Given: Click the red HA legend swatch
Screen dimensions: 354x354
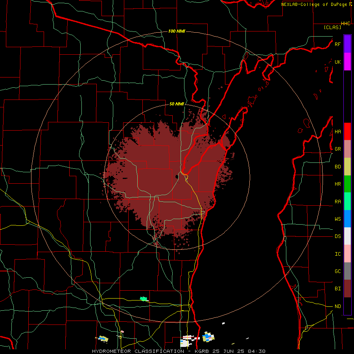Looking at the screenshot, I should click(347, 131).
